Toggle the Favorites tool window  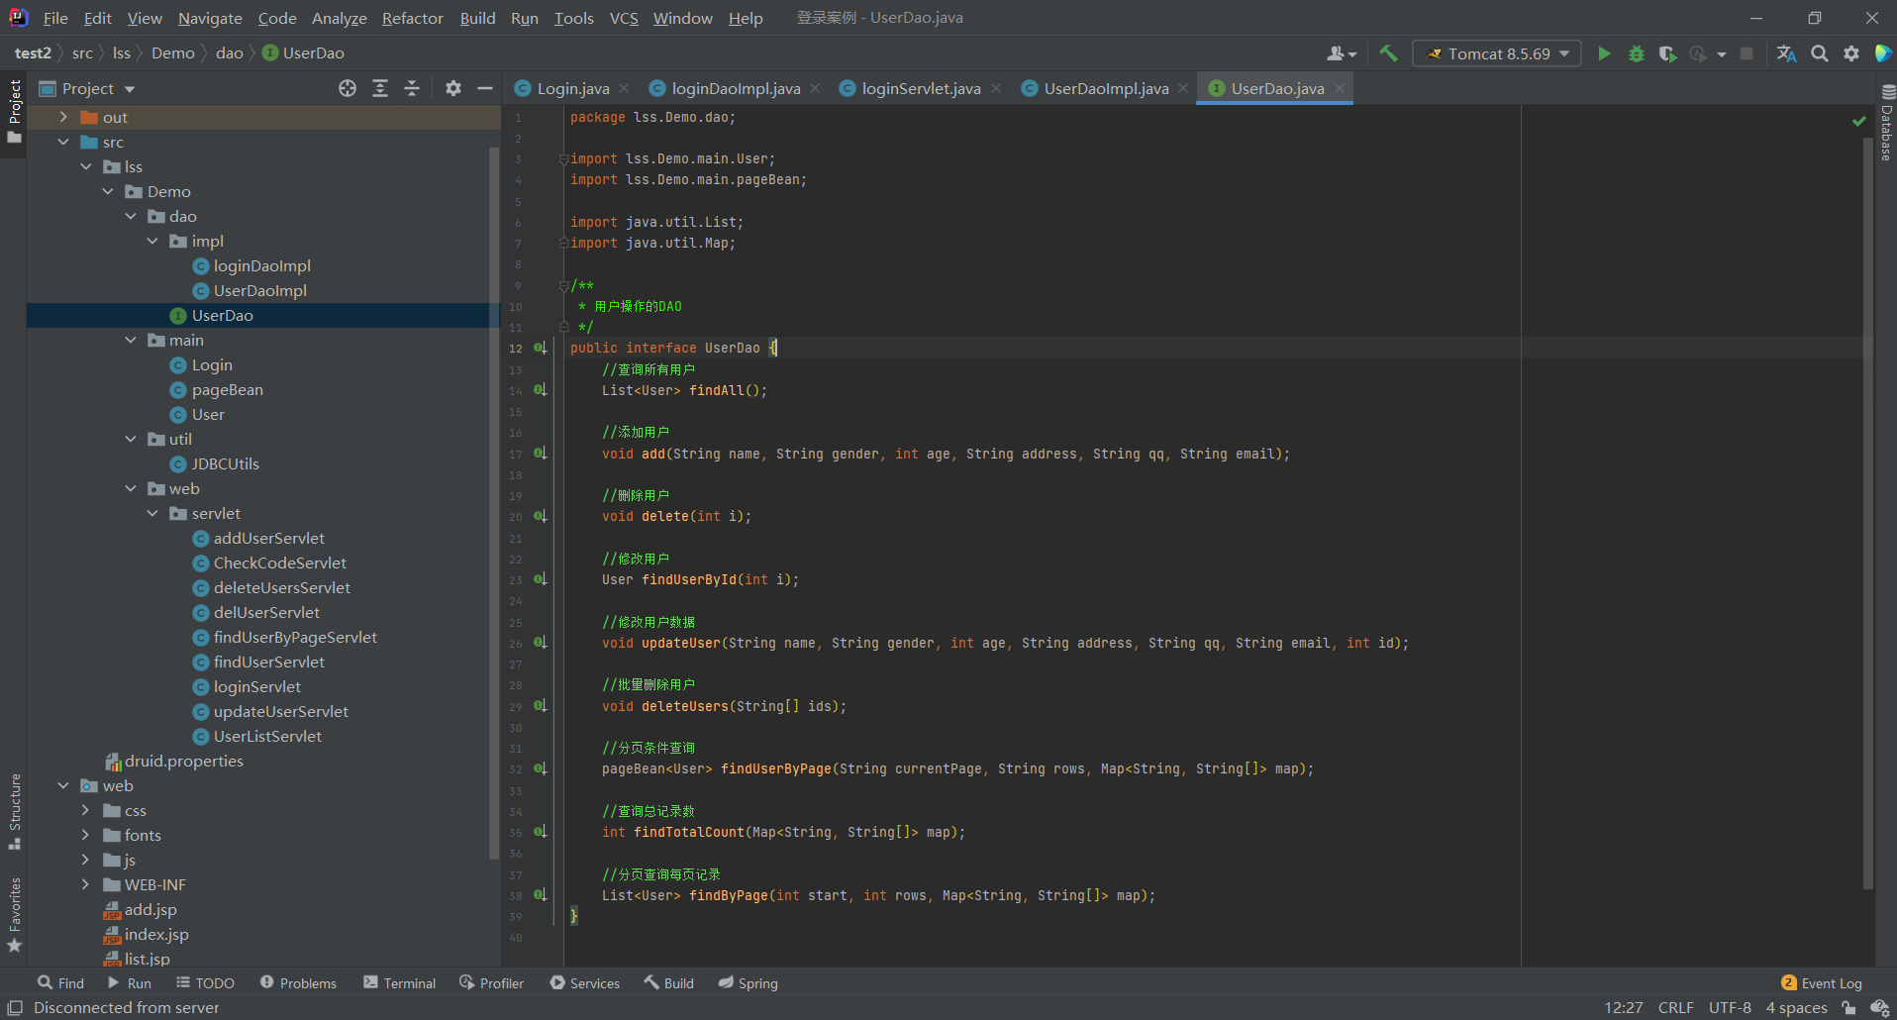tap(14, 915)
